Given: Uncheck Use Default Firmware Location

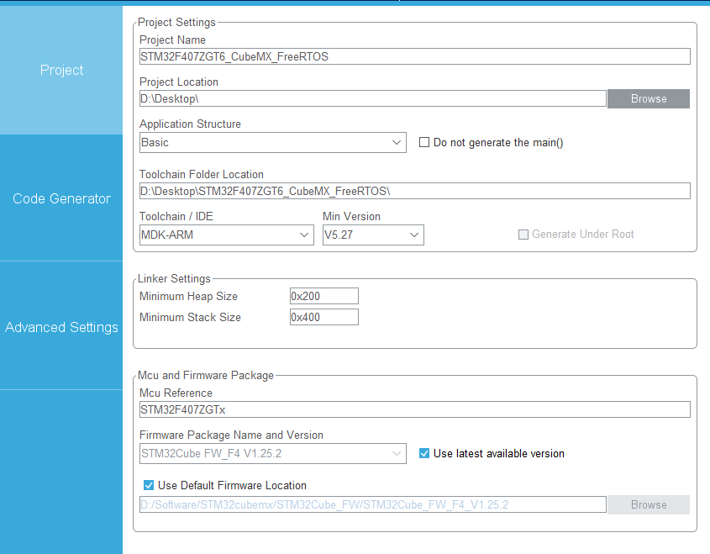Looking at the screenshot, I should pyautogui.click(x=149, y=485).
